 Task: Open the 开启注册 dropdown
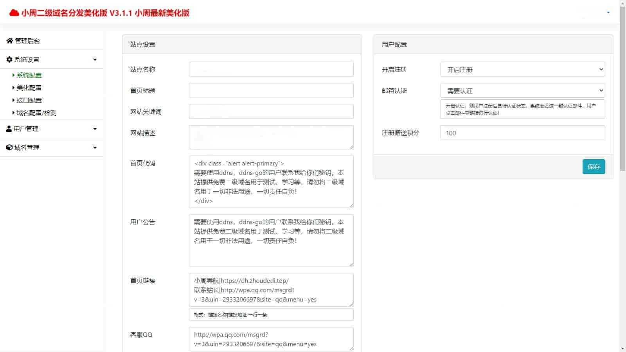[522, 70]
